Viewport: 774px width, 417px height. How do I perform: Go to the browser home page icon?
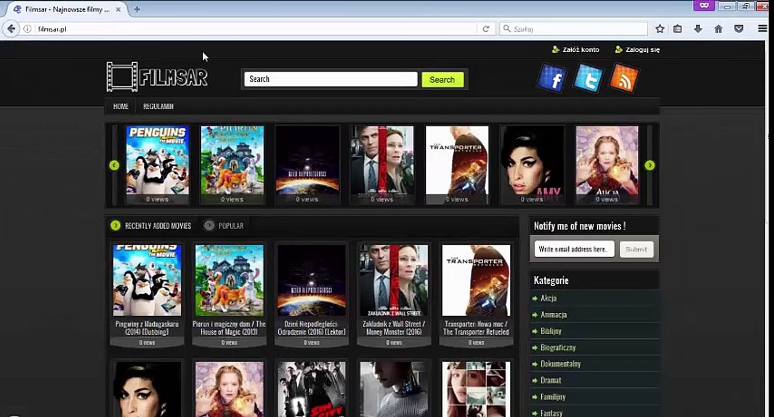[x=718, y=29]
